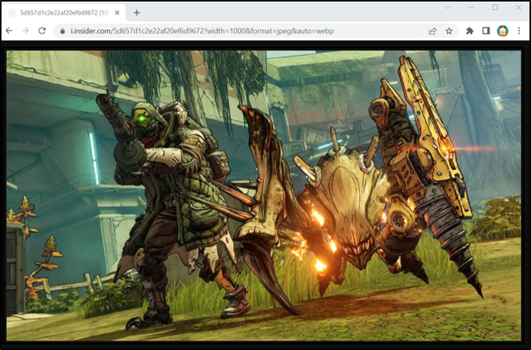Reload the current page
The height and width of the screenshot is (350, 531).
(x=42, y=31)
